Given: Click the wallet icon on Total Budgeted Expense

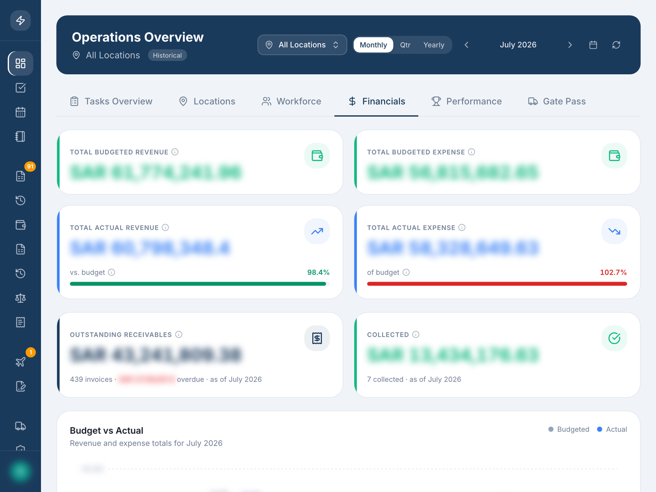Looking at the screenshot, I should coord(614,156).
